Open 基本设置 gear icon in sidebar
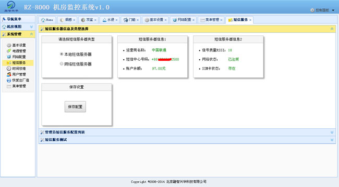Screen dimensions: 339x187 (x=9, y=45)
